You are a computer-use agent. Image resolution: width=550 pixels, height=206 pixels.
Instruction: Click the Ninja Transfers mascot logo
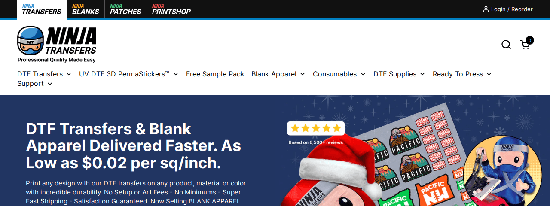pos(57,45)
